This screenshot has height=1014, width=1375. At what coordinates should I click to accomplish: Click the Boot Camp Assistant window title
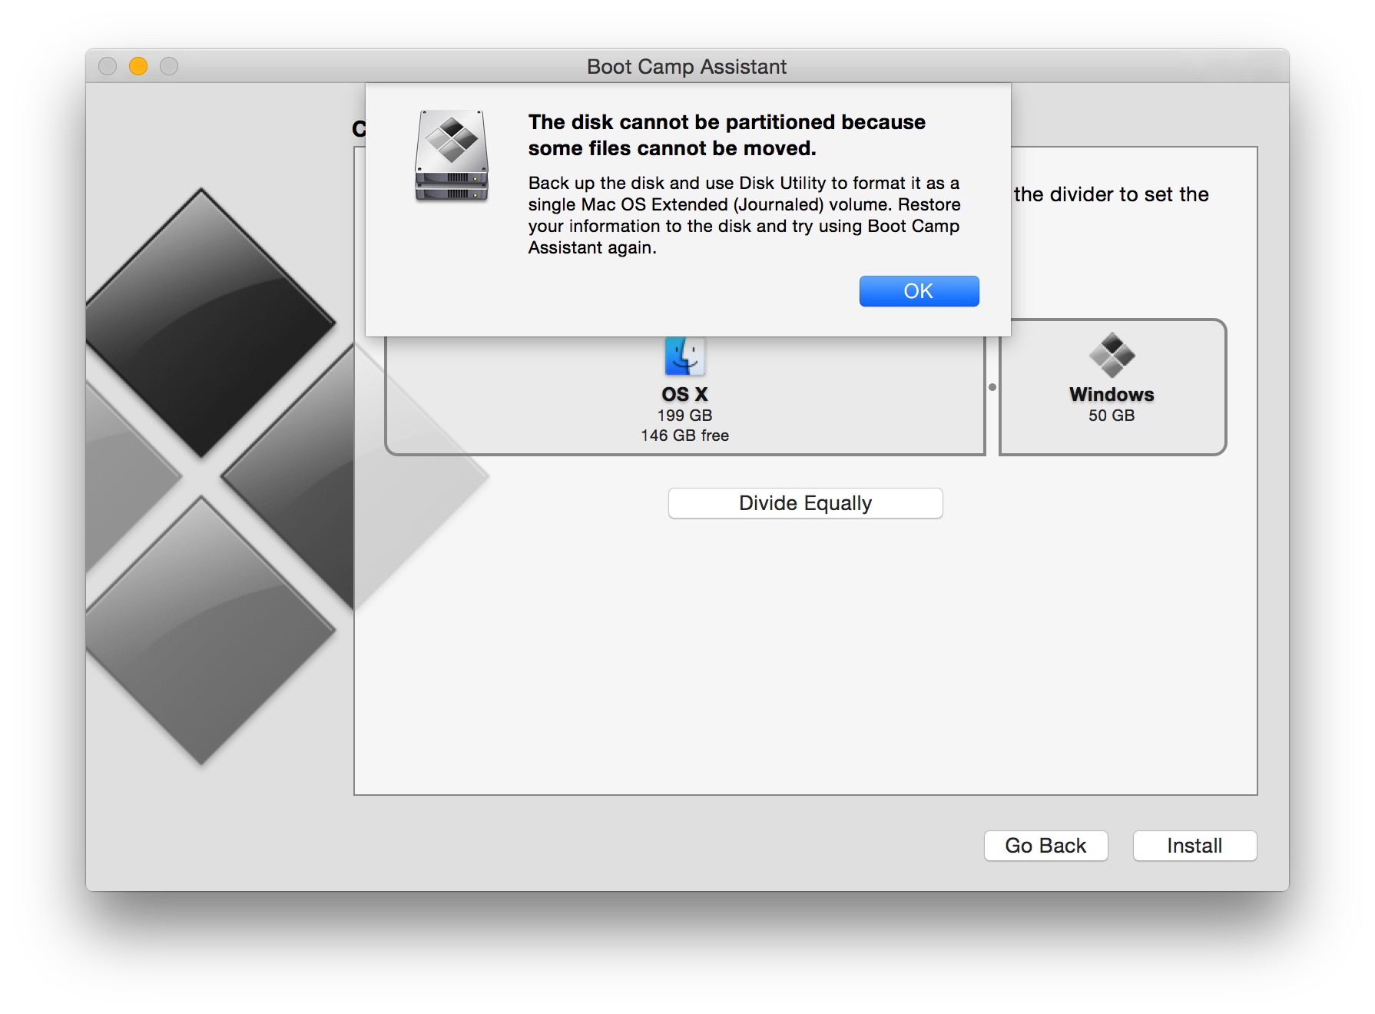coord(687,67)
